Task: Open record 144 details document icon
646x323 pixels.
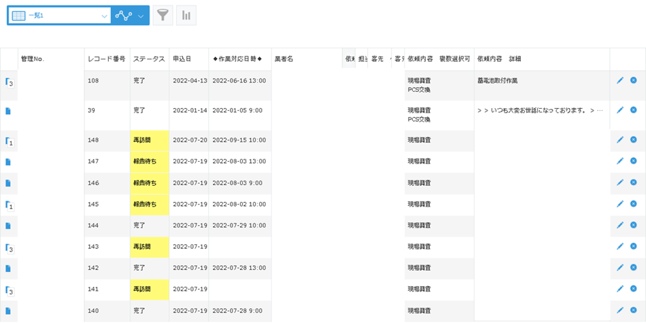Action: 8,225
